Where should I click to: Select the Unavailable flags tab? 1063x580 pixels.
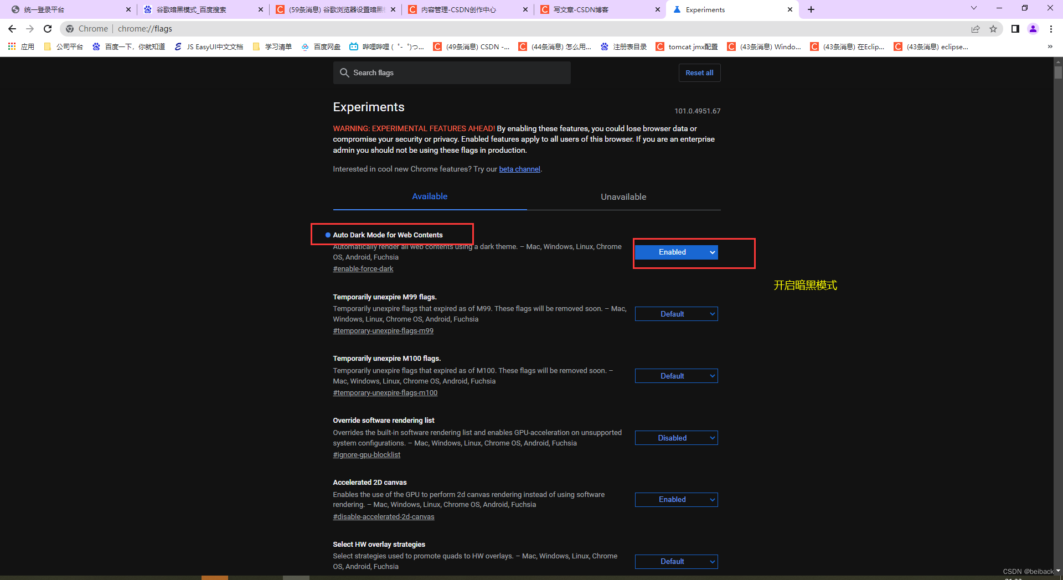pos(623,197)
